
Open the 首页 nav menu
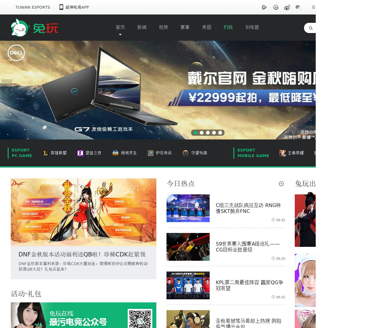(120, 27)
